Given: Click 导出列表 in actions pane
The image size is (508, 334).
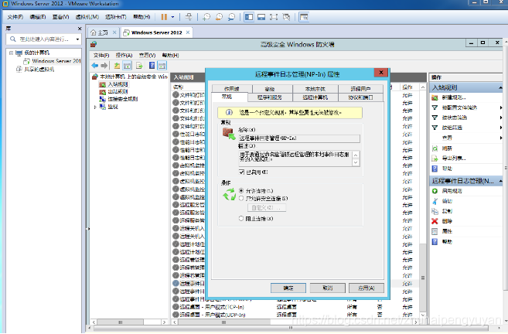Looking at the screenshot, I should coord(454,158).
